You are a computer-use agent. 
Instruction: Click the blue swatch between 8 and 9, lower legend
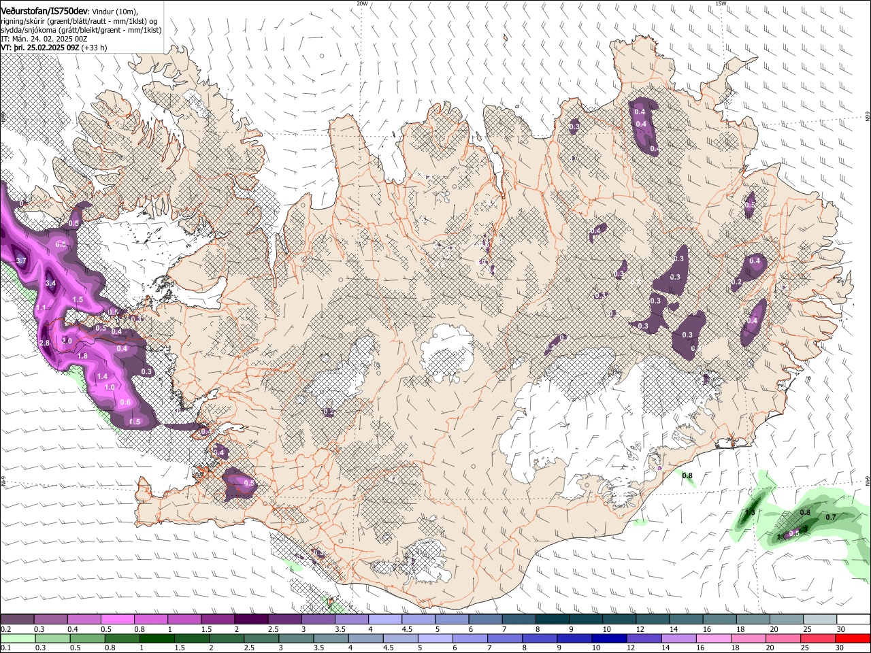pyautogui.click(x=540, y=638)
